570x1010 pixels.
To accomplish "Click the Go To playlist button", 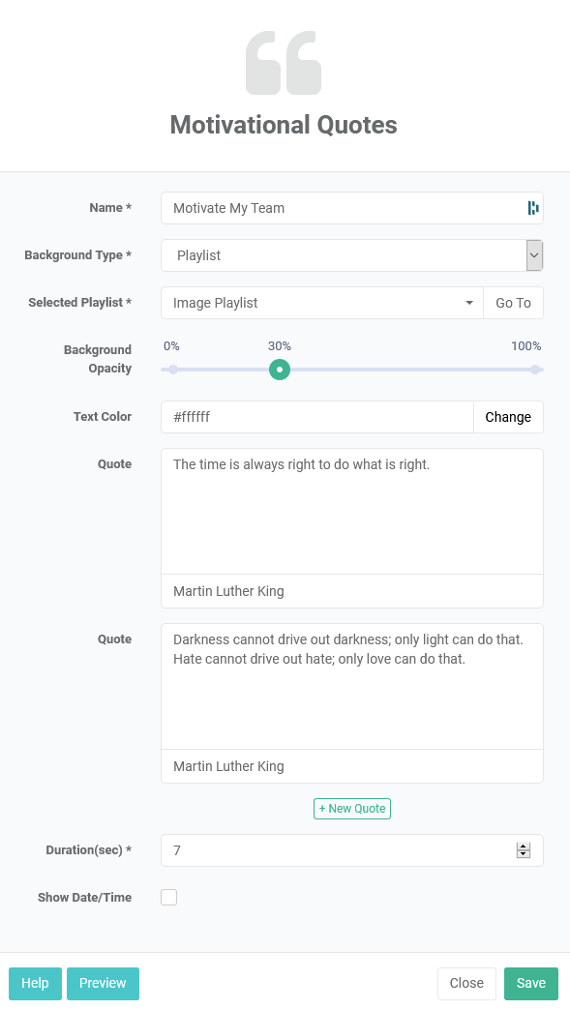I will [x=513, y=303].
